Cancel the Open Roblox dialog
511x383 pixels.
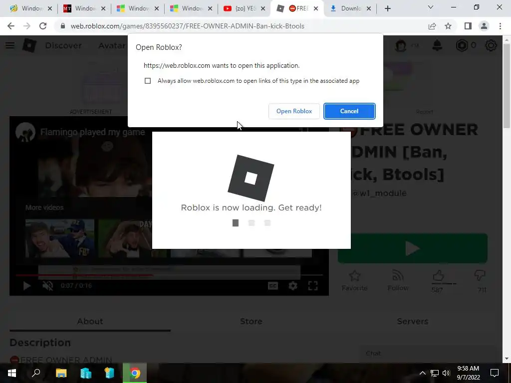click(349, 111)
